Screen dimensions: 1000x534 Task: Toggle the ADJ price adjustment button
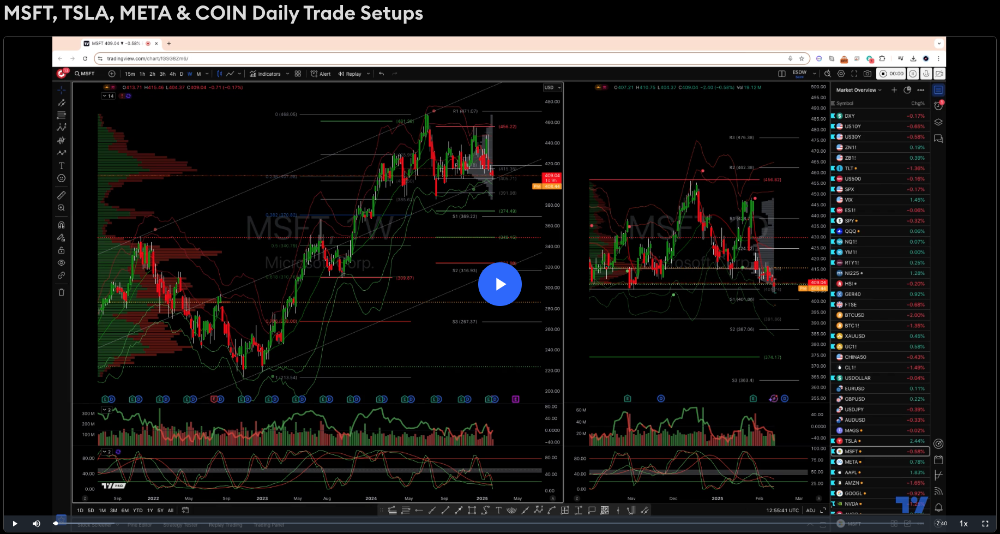click(810, 511)
